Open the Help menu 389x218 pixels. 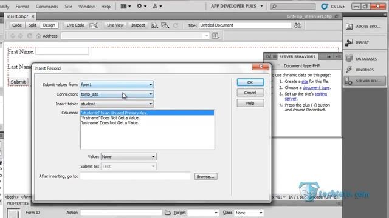pos(106,7)
